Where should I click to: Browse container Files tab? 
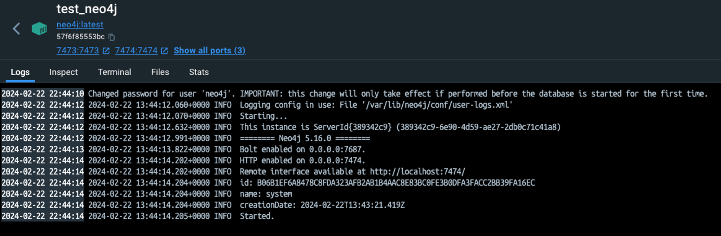(x=160, y=72)
